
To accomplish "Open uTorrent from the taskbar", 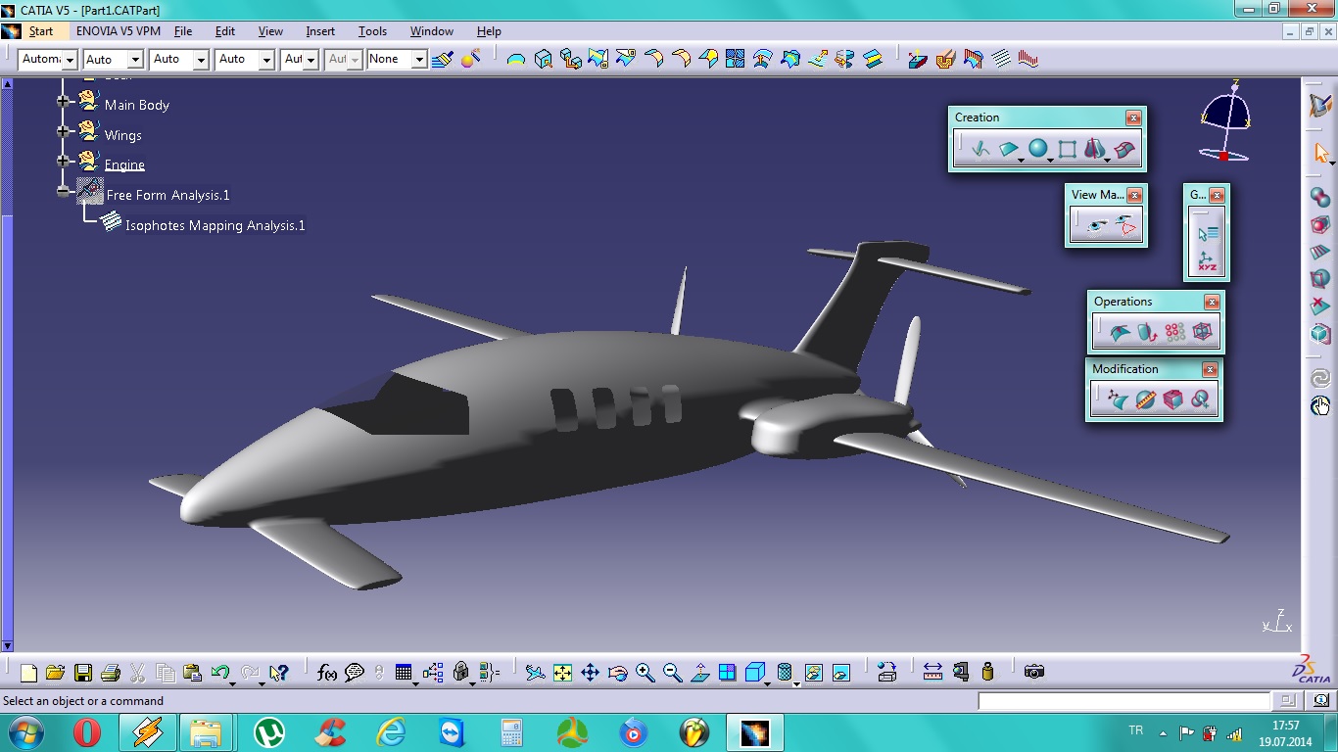I will coord(269,732).
